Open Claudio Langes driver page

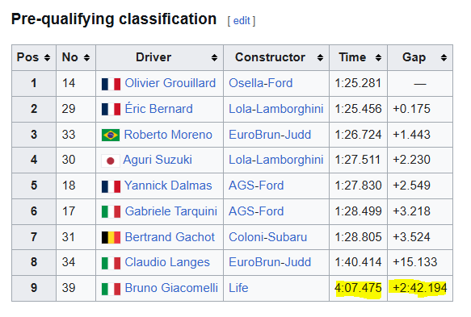[x=167, y=262]
